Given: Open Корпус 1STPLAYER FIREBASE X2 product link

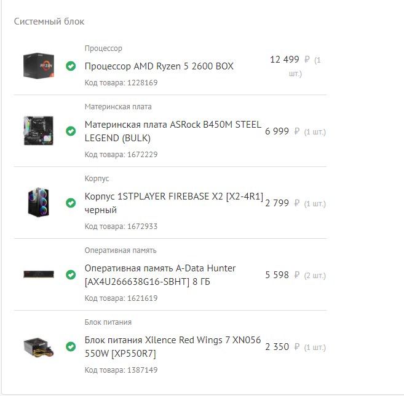Looking at the screenshot, I should click(x=174, y=203).
